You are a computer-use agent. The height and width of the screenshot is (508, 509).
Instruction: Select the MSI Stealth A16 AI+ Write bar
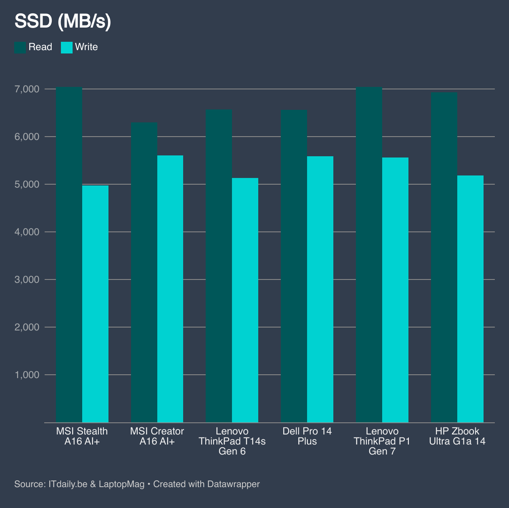tap(95, 304)
